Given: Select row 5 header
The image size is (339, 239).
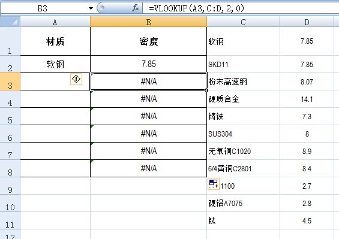Looking at the screenshot, I should (10, 116).
